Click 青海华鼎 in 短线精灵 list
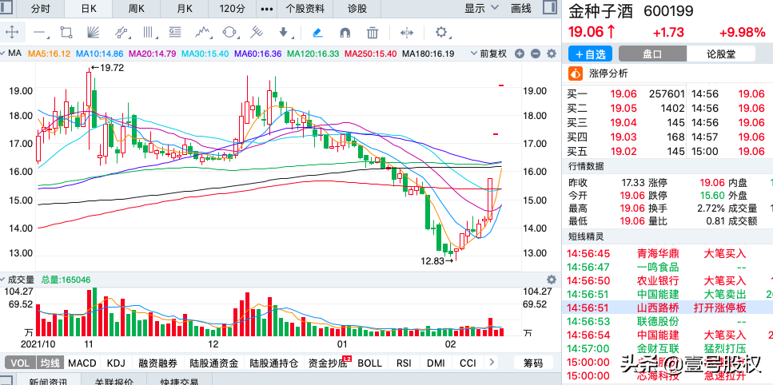Image resolution: width=773 pixels, height=385 pixels. pos(658,254)
